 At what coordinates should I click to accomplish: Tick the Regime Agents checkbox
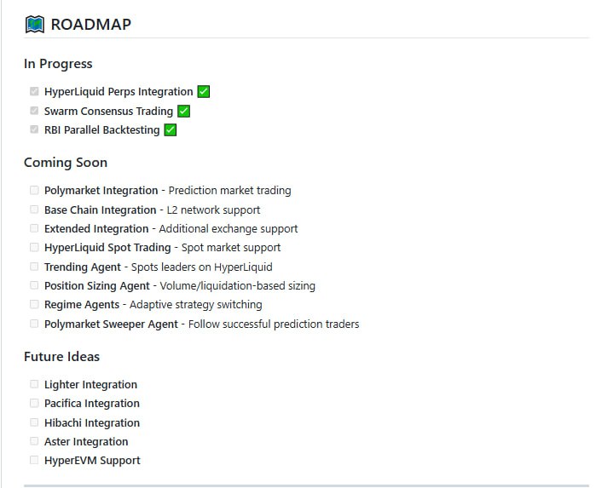34,304
